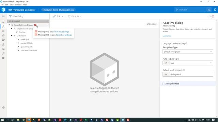This screenshot has width=218, height=122.
Task: Collapse the EmptyBot-Form-Dialogs project root
Action: [x=9, y=25]
